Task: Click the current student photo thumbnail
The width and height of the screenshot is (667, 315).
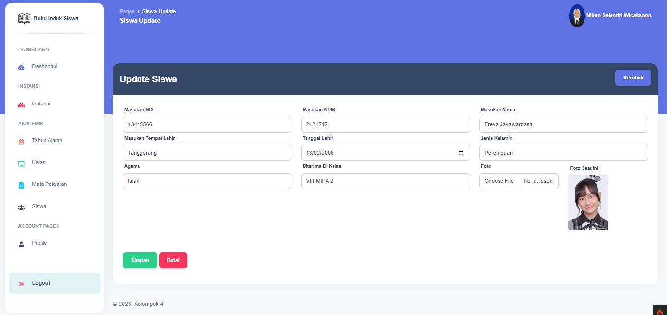Action: (587, 202)
